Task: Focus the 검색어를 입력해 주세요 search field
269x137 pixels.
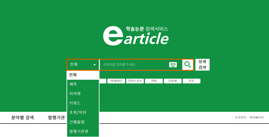Action: click(134, 65)
